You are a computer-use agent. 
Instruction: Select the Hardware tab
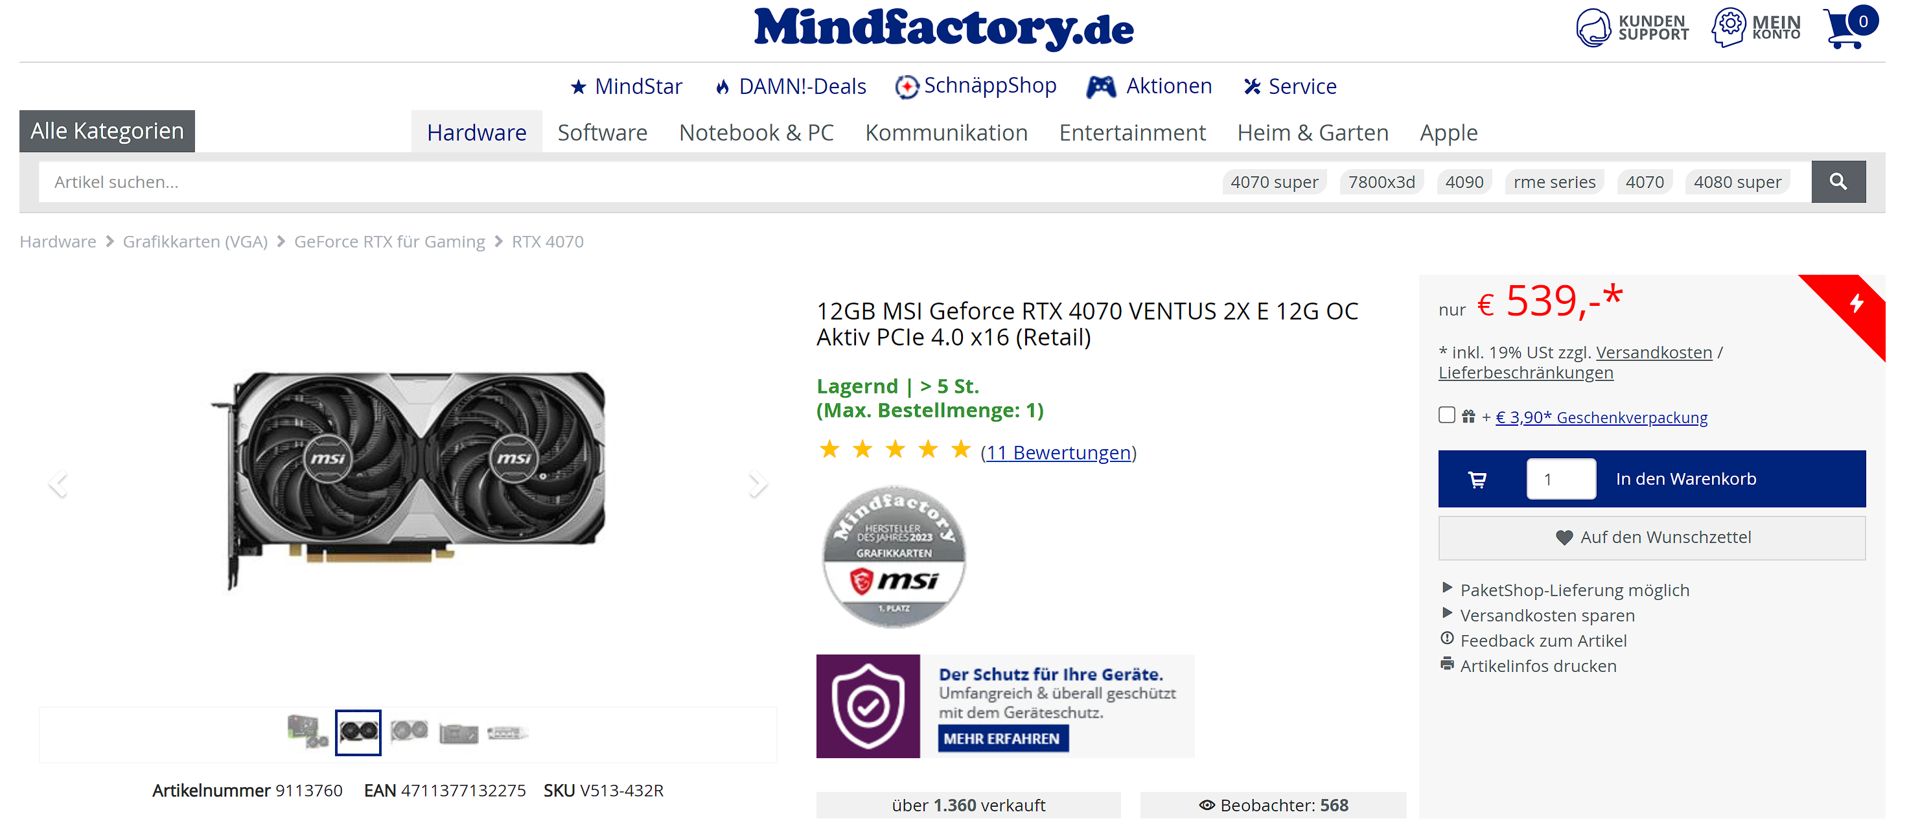(476, 132)
